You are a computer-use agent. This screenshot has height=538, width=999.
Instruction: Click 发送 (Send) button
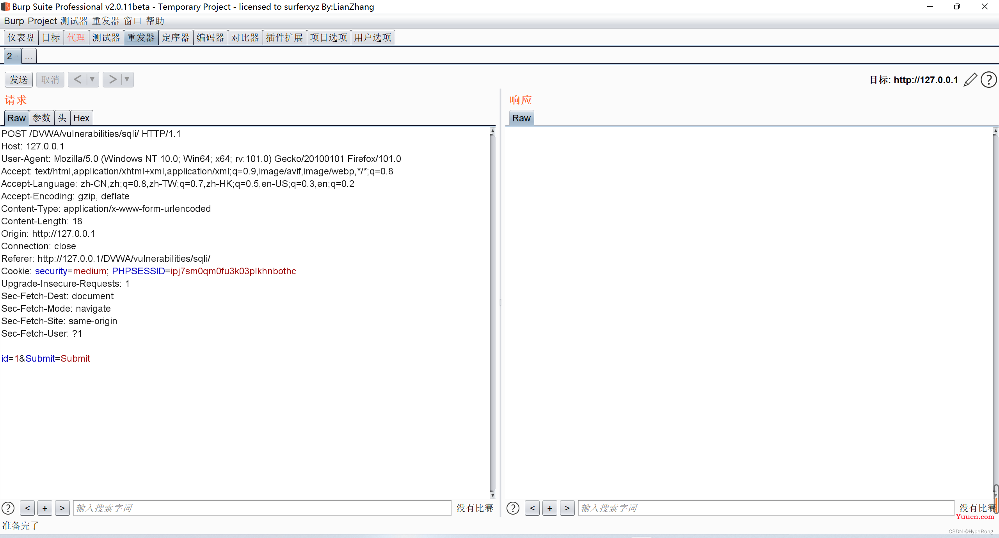pos(19,80)
